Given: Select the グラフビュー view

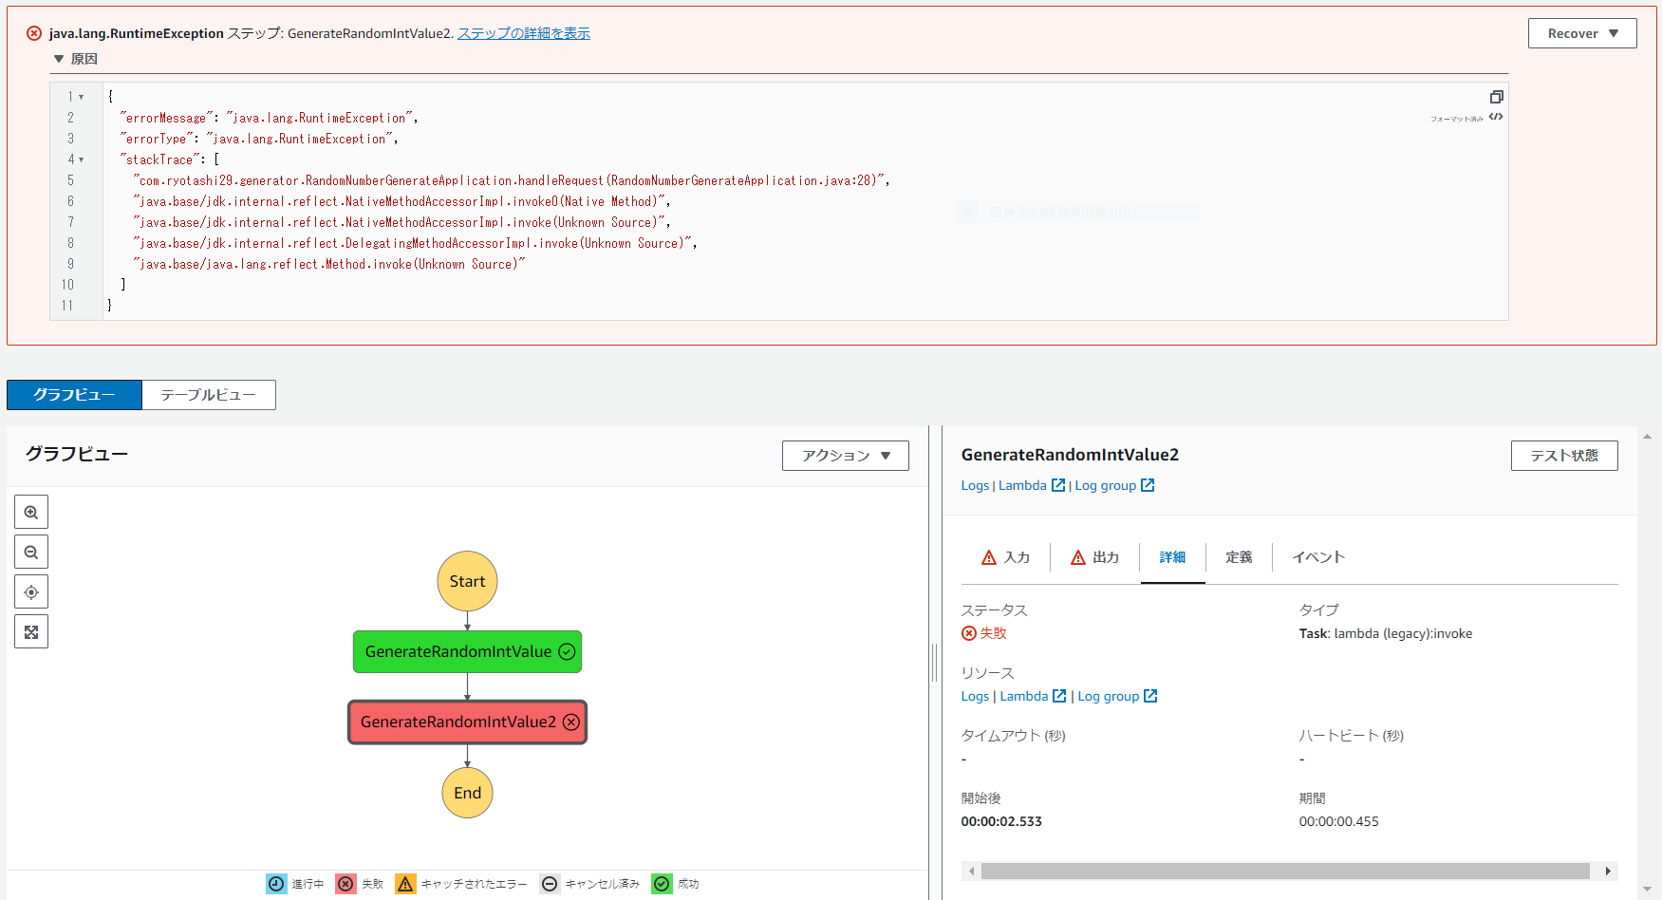Looking at the screenshot, I should point(74,395).
